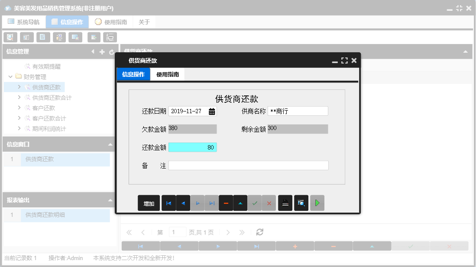Select the print preview magnifier icon
This screenshot has width=476, height=267.
tap(301, 203)
